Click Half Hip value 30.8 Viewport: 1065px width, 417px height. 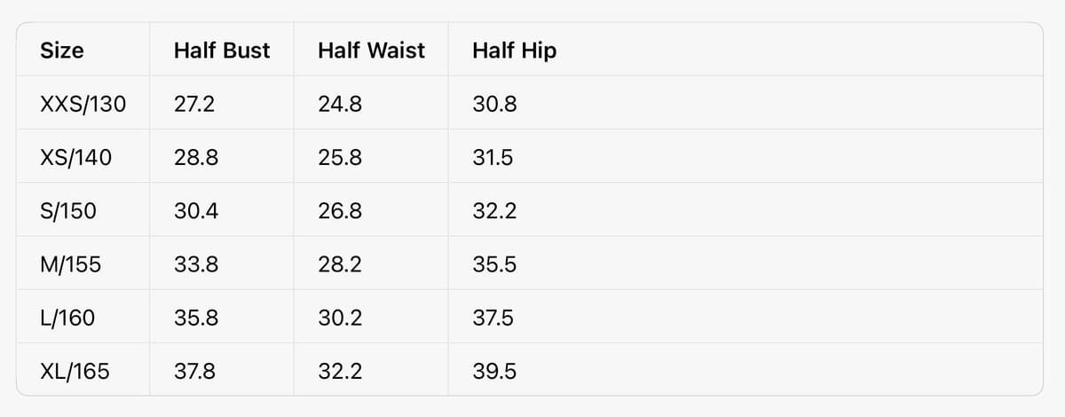coord(494,105)
